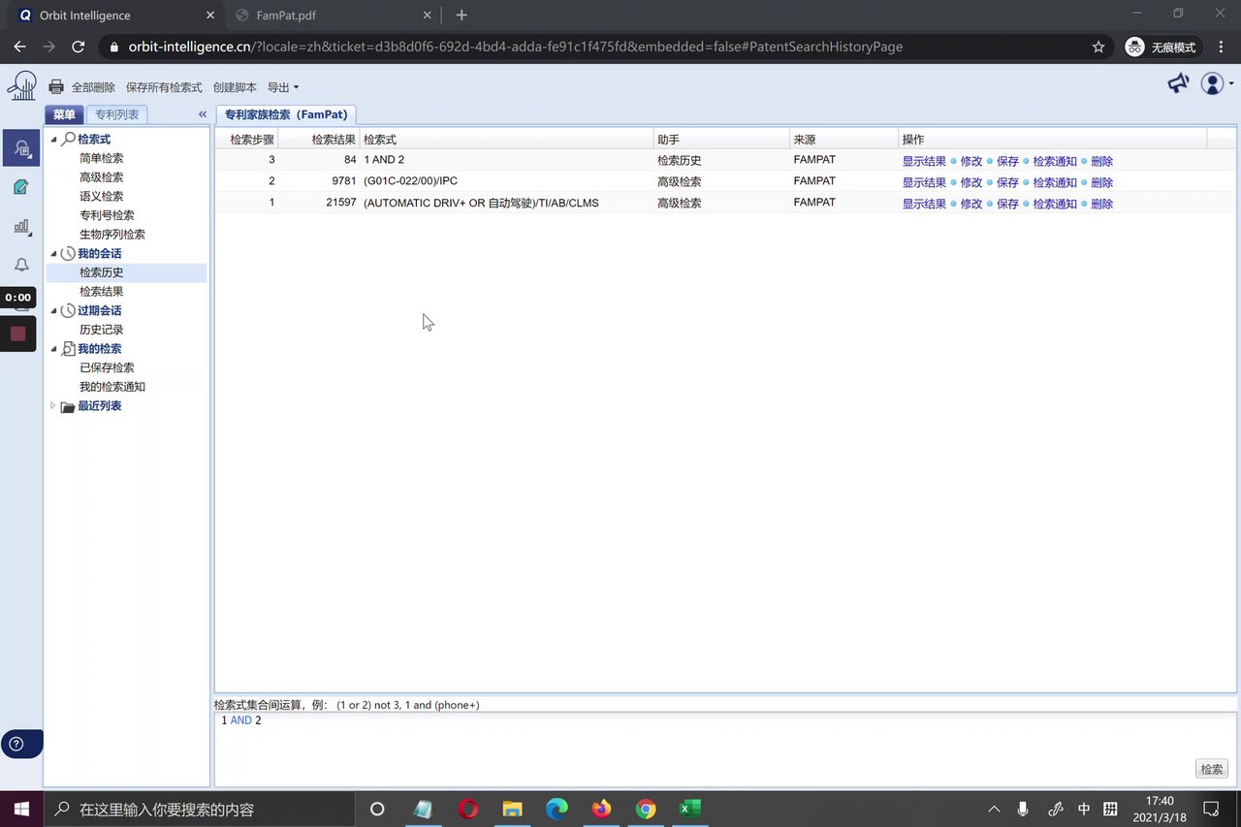This screenshot has height=827, width=1241.
Task: Click 全部删除 in the toolbar
Action: (x=93, y=87)
